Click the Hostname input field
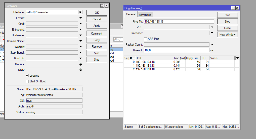 coord(52,35)
